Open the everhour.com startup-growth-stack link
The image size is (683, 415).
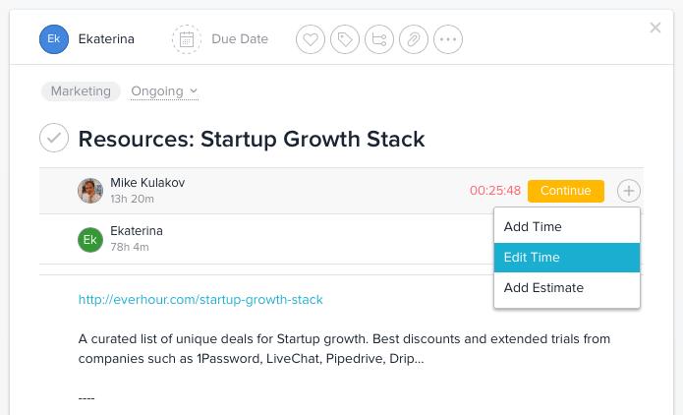point(200,299)
